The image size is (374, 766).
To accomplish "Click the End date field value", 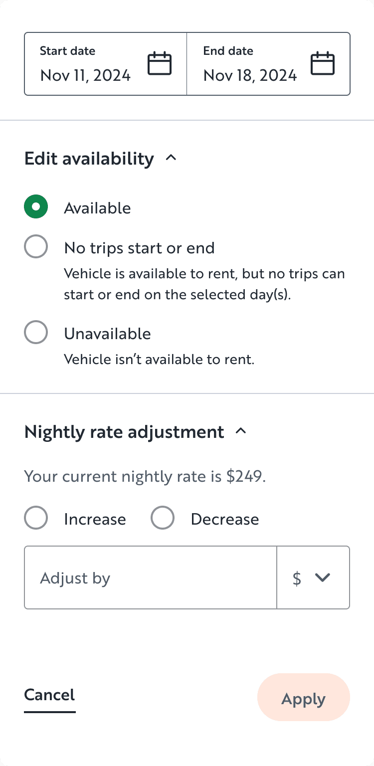I will pos(250,75).
